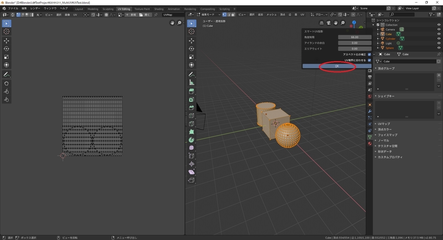443x240 pixels.
Task: Select the Transform tool in UV editor toolbar
Action: point(6,65)
